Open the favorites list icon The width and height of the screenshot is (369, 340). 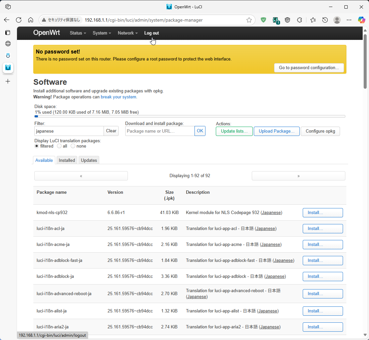click(313, 20)
